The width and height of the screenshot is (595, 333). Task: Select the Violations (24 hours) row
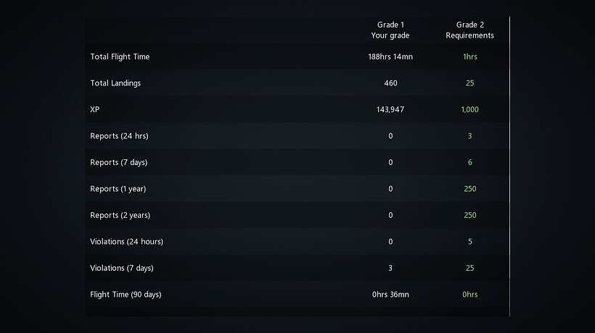[x=126, y=242]
